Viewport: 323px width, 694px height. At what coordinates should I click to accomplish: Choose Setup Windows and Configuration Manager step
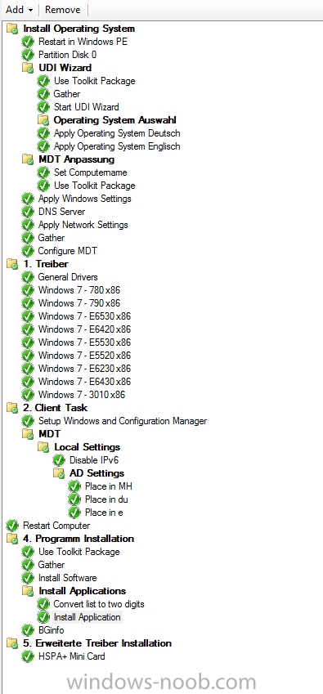click(123, 421)
